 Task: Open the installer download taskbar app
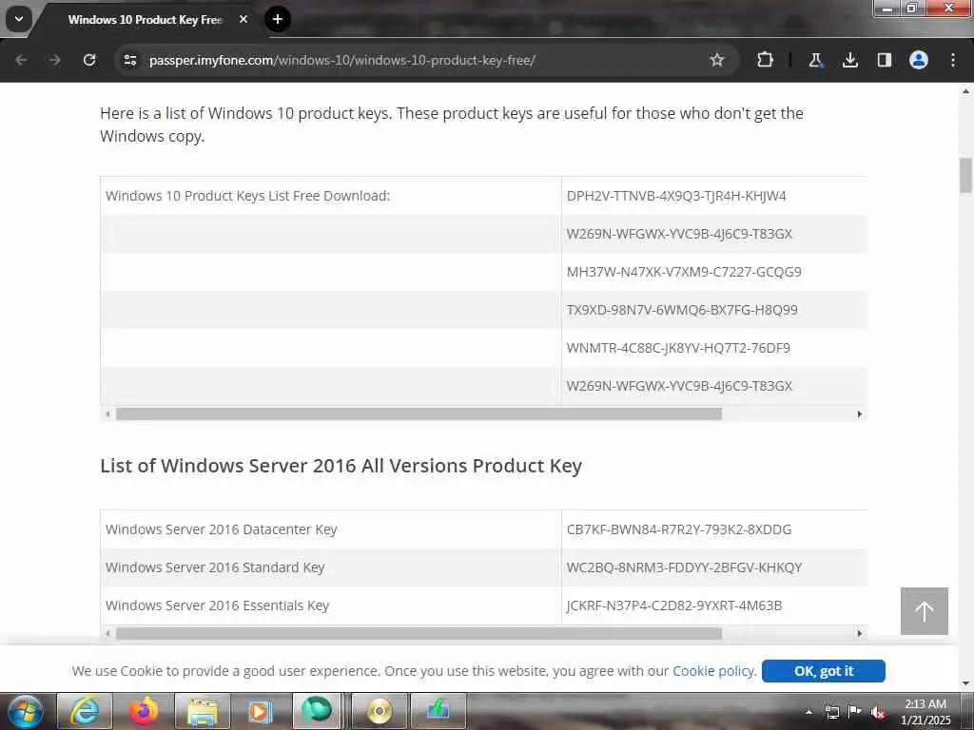[x=438, y=711]
